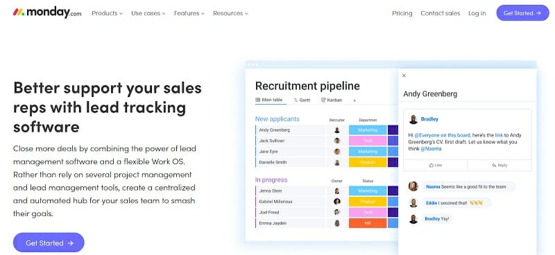Select the Jack Sullivan applicant row

tap(289, 141)
